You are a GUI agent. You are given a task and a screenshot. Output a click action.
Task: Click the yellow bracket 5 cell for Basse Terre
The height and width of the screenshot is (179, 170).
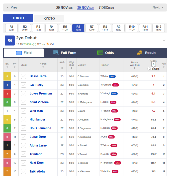tap(7, 76)
